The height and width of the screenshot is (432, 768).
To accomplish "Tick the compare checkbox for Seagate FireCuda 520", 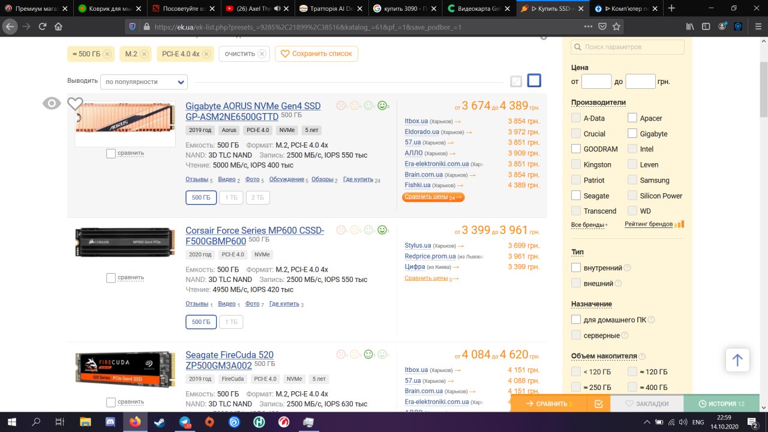I will pos(110,403).
